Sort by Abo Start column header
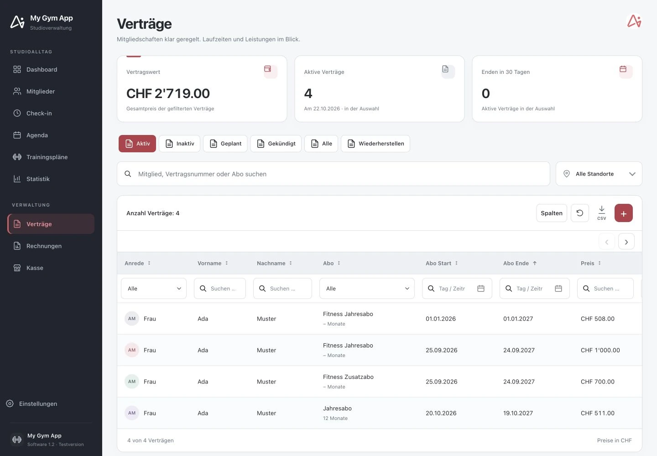 pyautogui.click(x=442, y=263)
